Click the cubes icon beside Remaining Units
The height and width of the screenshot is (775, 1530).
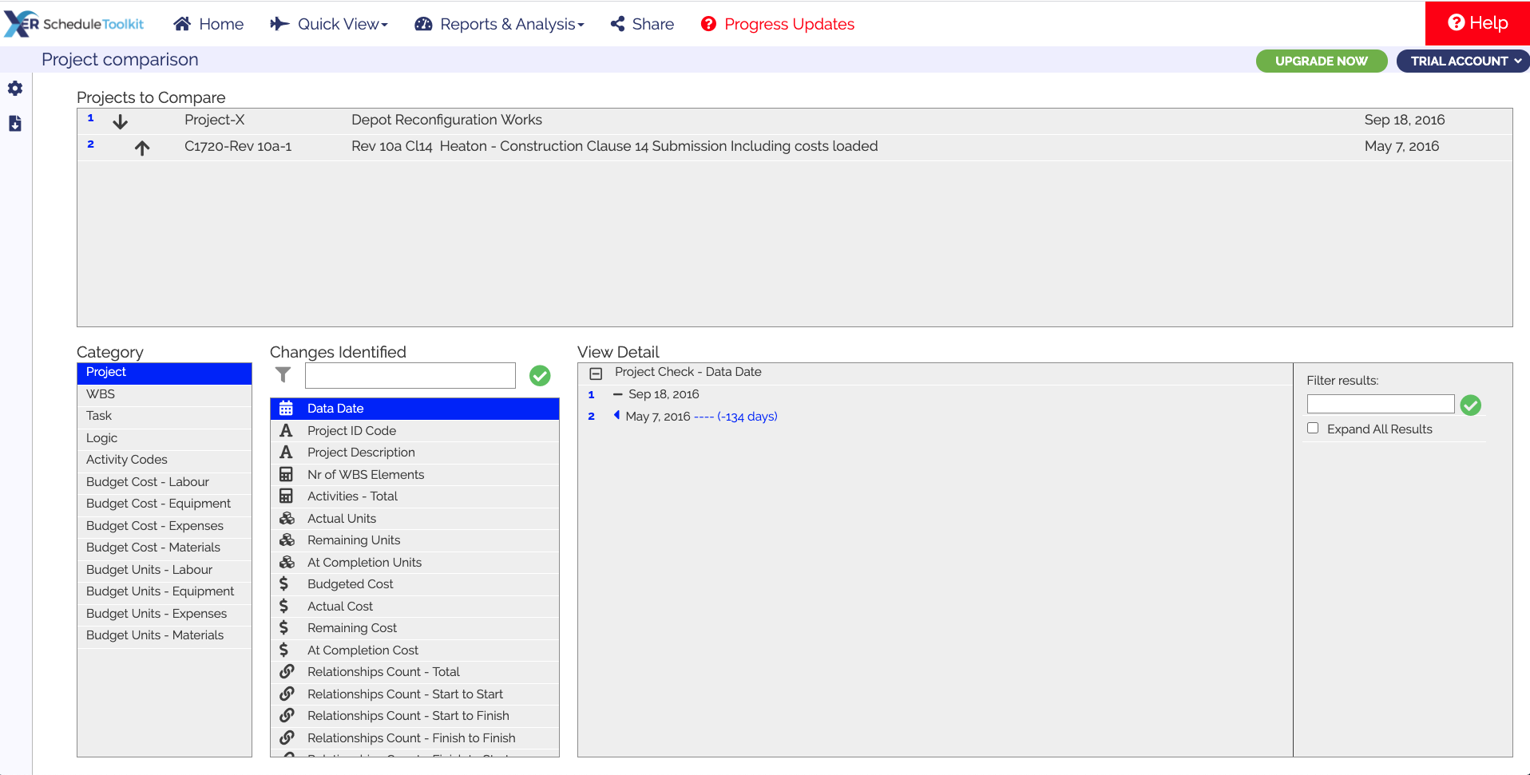click(x=287, y=540)
